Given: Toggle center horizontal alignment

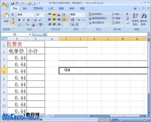Looking at the screenshot, I should (x=54, y=20).
